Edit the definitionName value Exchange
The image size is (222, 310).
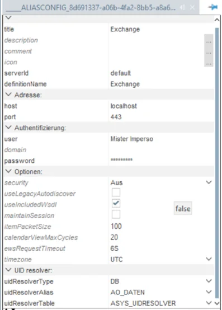[161, 84]
